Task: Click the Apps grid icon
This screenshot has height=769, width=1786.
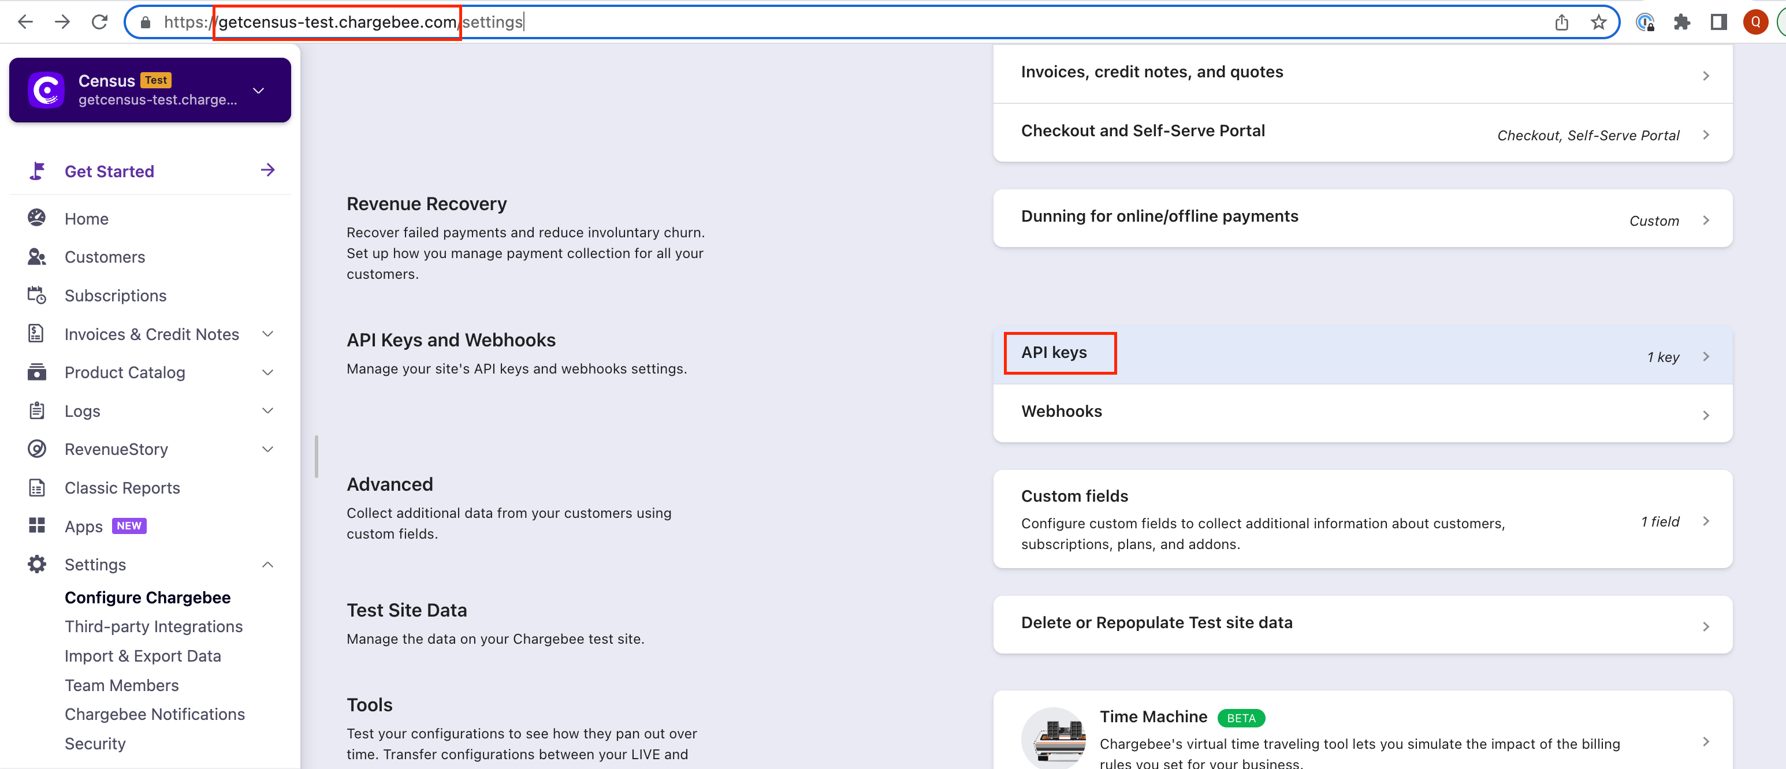Action: [x=37, y=526]
